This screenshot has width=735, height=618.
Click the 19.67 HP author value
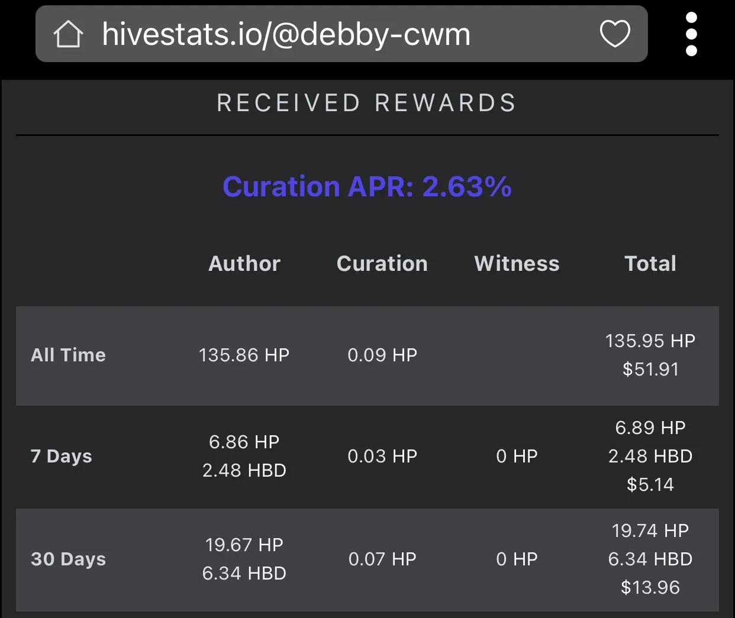click(x=244, y=545)
